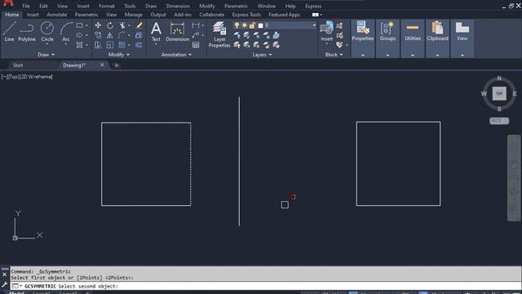This screenshot has width=522, height=294.
Task: Switch to the Express Tools ribbon tab
Action: click(246, 15)
